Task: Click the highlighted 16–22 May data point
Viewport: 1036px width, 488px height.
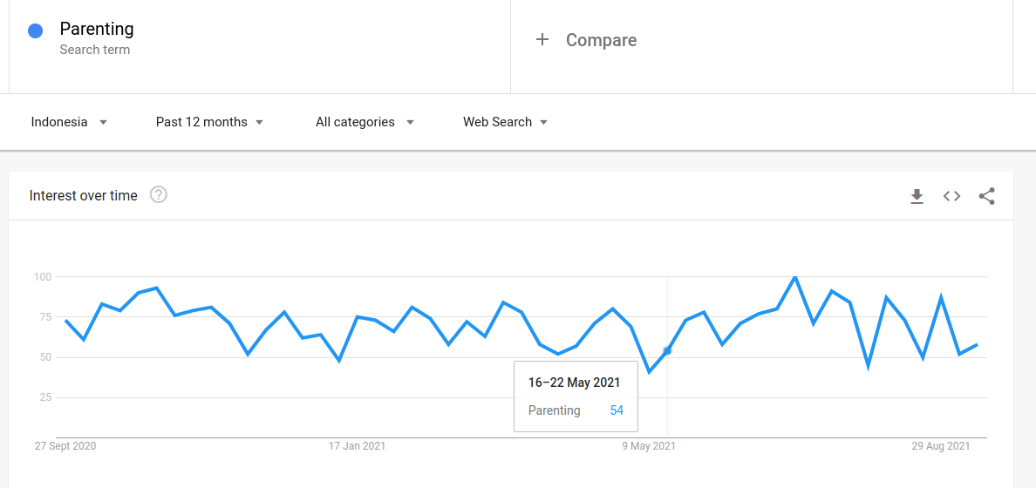Action: tap(667, 350)
